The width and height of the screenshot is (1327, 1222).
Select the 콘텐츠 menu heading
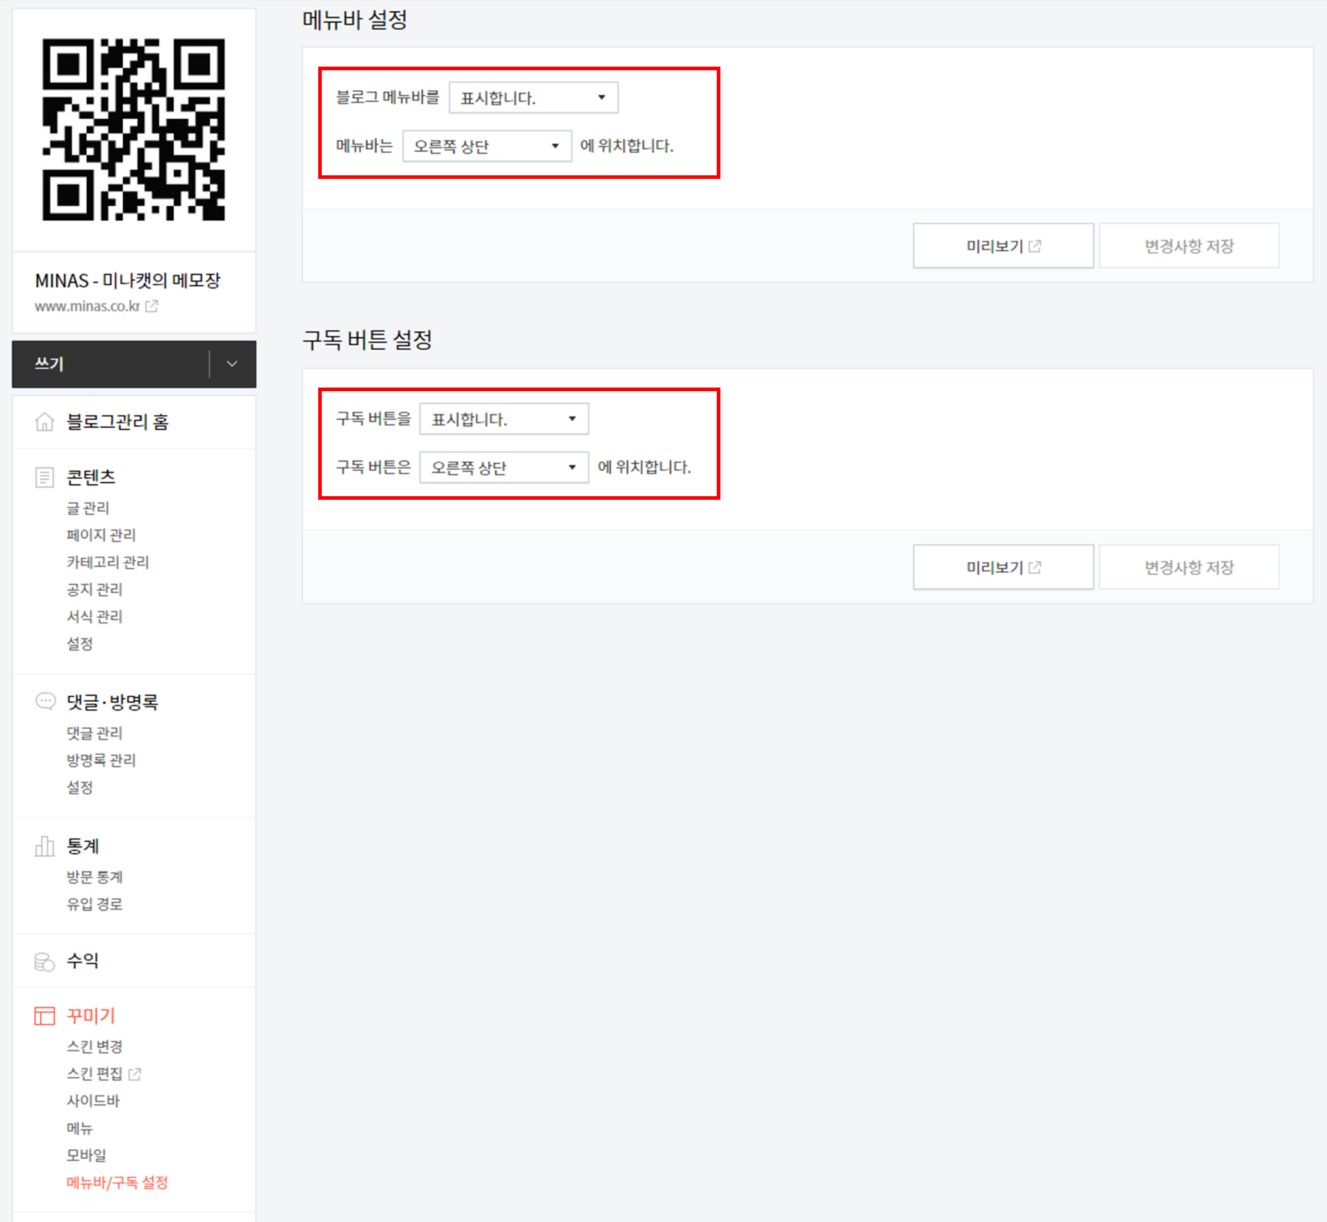coord(91,477)
